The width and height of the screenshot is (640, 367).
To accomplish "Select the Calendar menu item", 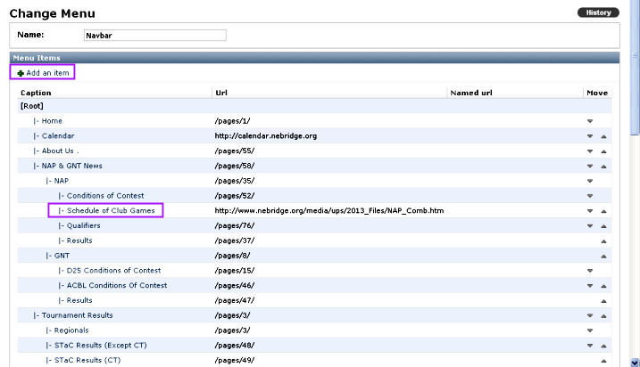I will tap(57, 136).
